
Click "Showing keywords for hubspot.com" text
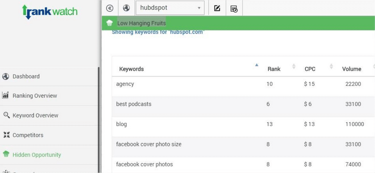(158, 32)
